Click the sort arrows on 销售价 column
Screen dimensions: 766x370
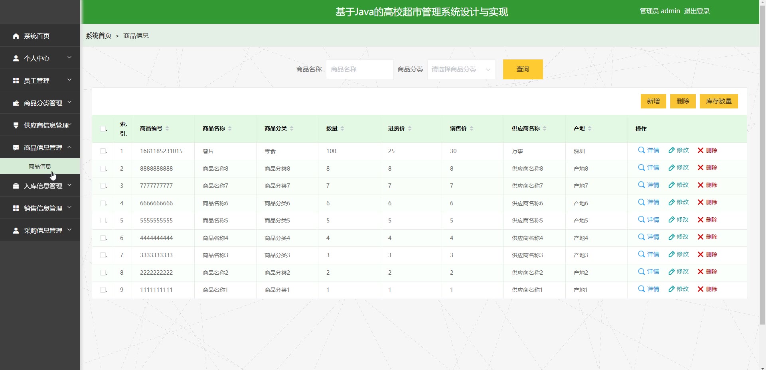point(472,128)
